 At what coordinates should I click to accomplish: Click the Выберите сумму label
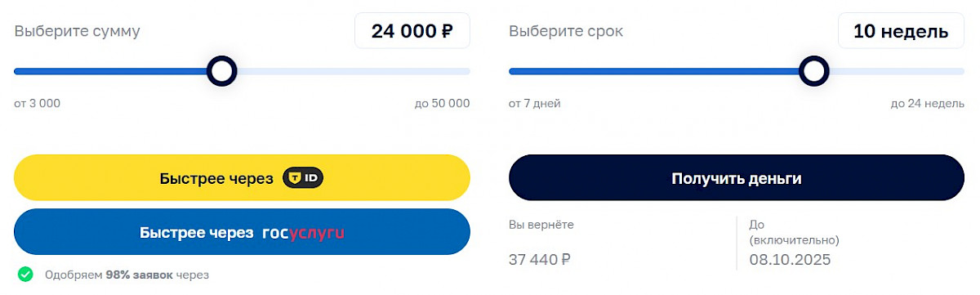(78, 31)
